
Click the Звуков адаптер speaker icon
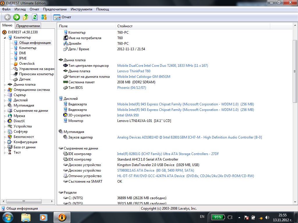pos(65,137)
